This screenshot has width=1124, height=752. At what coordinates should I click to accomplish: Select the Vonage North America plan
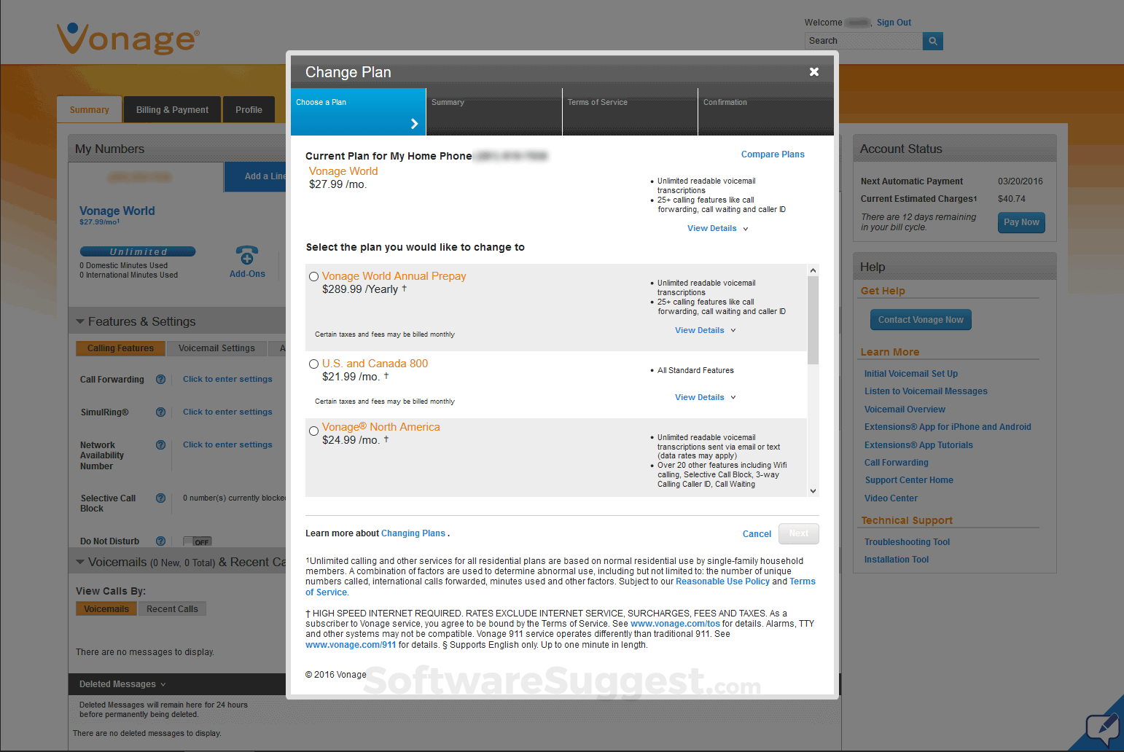pyautogui.click(x=313, y=431)
